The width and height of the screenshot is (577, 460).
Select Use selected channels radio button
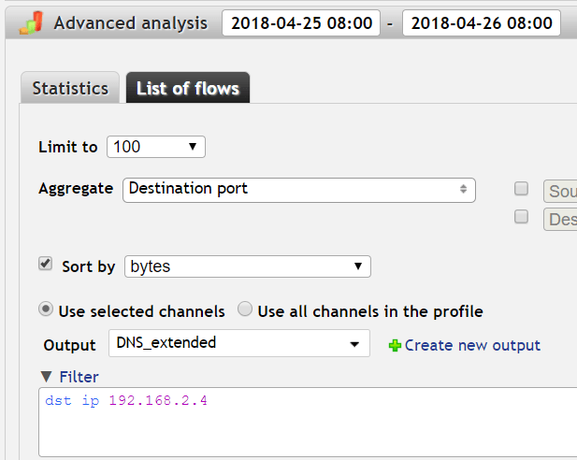pos(45,309)
